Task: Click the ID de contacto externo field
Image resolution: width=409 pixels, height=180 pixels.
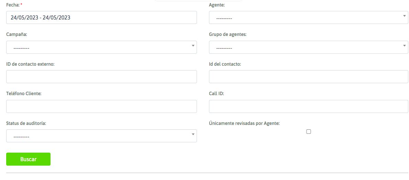Action: tap(101, 77)
